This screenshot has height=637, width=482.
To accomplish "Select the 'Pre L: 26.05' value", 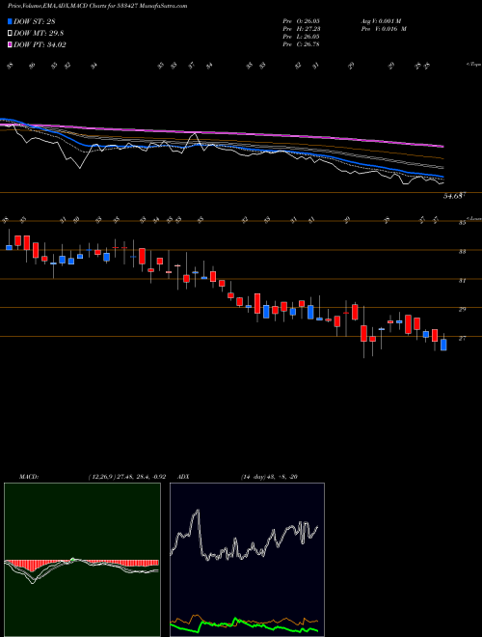I will pos(301,37).
